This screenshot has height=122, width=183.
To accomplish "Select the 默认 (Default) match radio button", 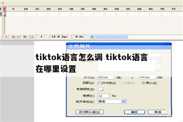I will click(144, 83).
